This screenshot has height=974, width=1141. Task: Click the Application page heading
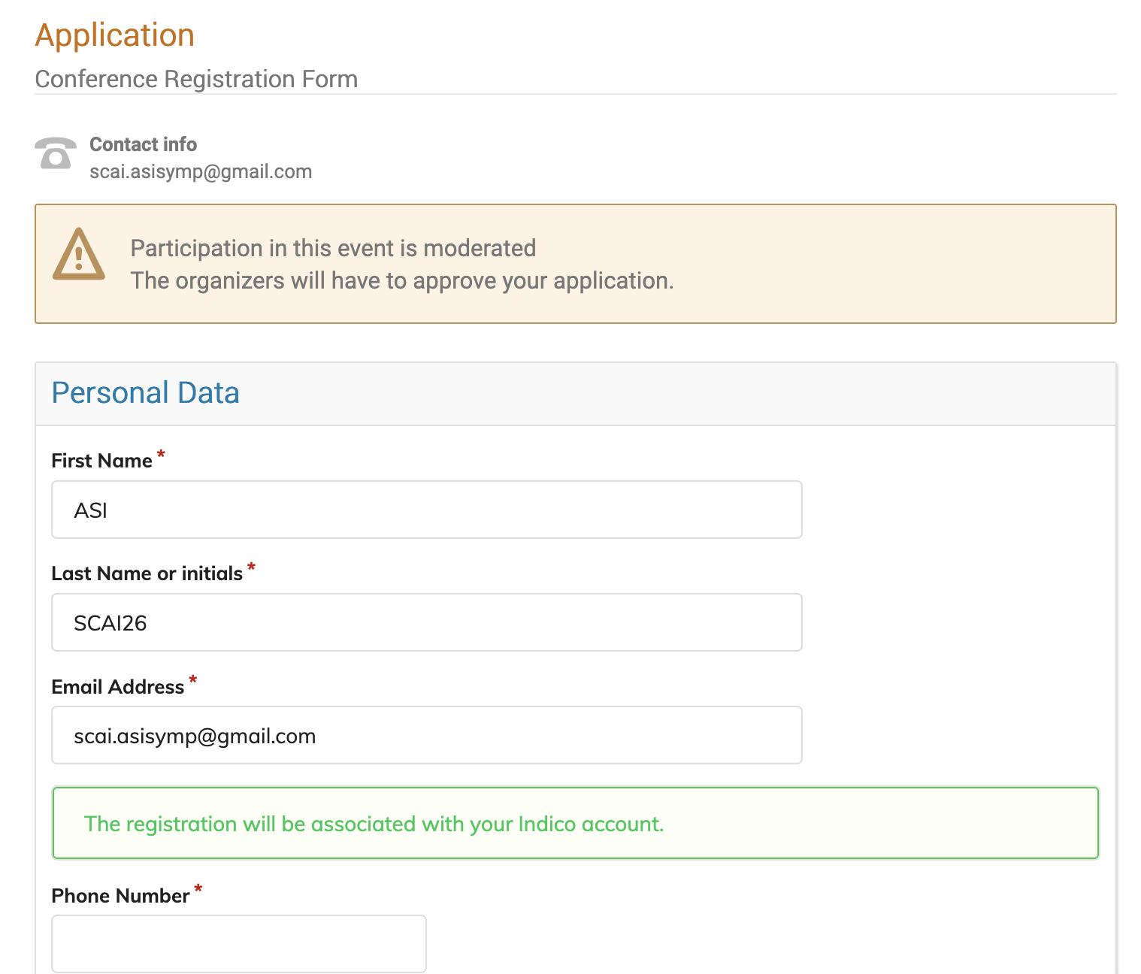click(x=115, y=35)
